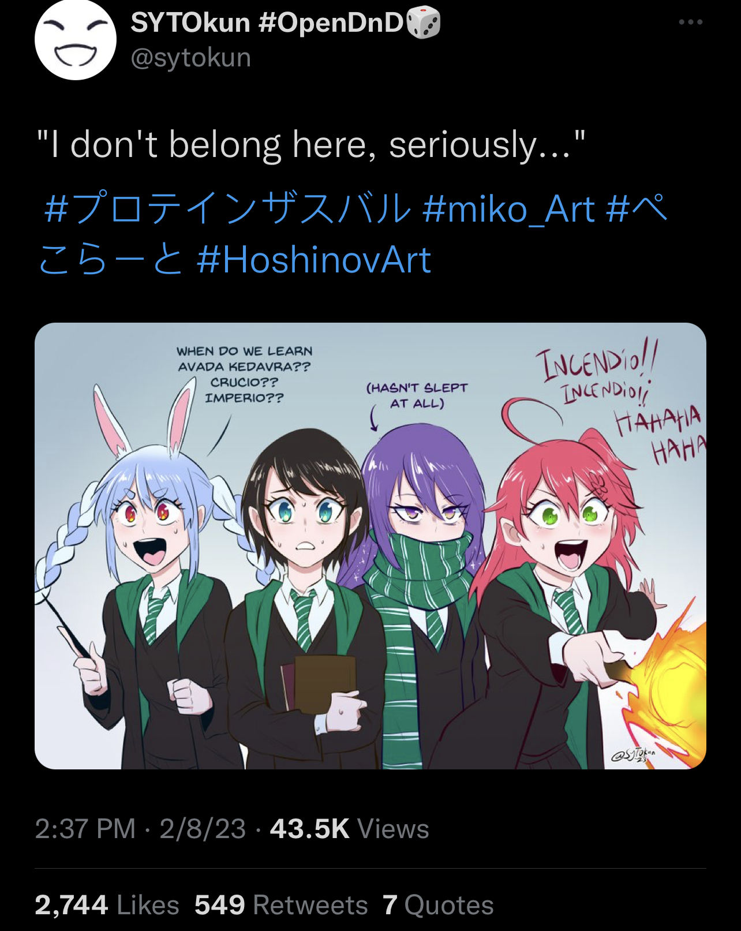This screenshot has height=931, width=741.
Task: Open the #miko_Art hashtag
Action: click(508, 208)
